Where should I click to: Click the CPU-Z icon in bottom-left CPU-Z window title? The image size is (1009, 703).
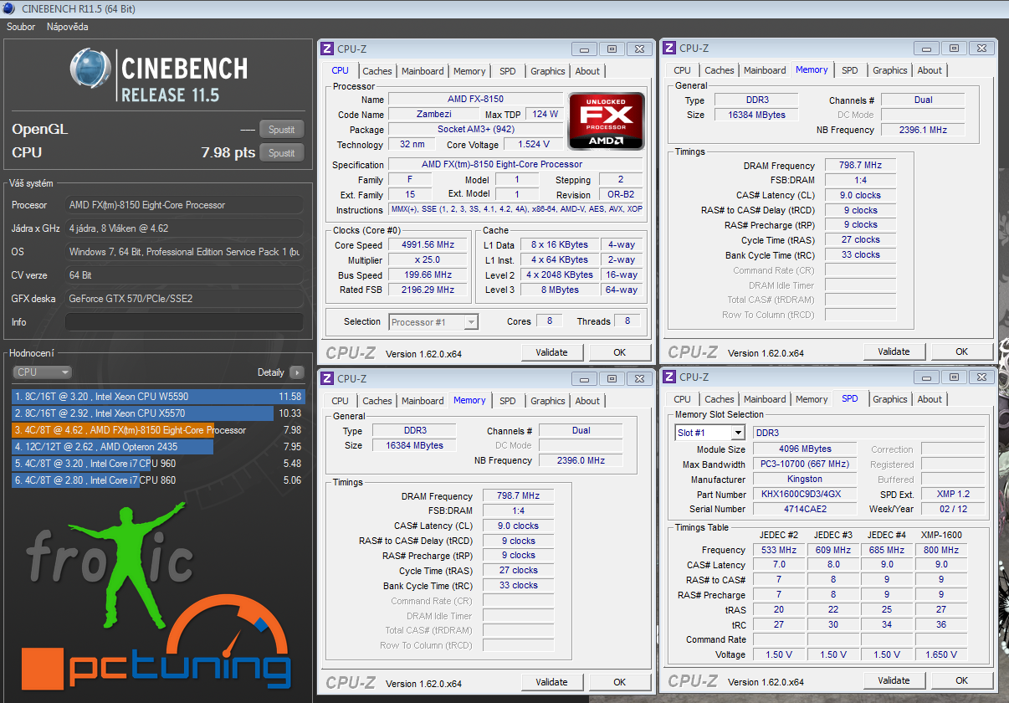click(328, 378)
